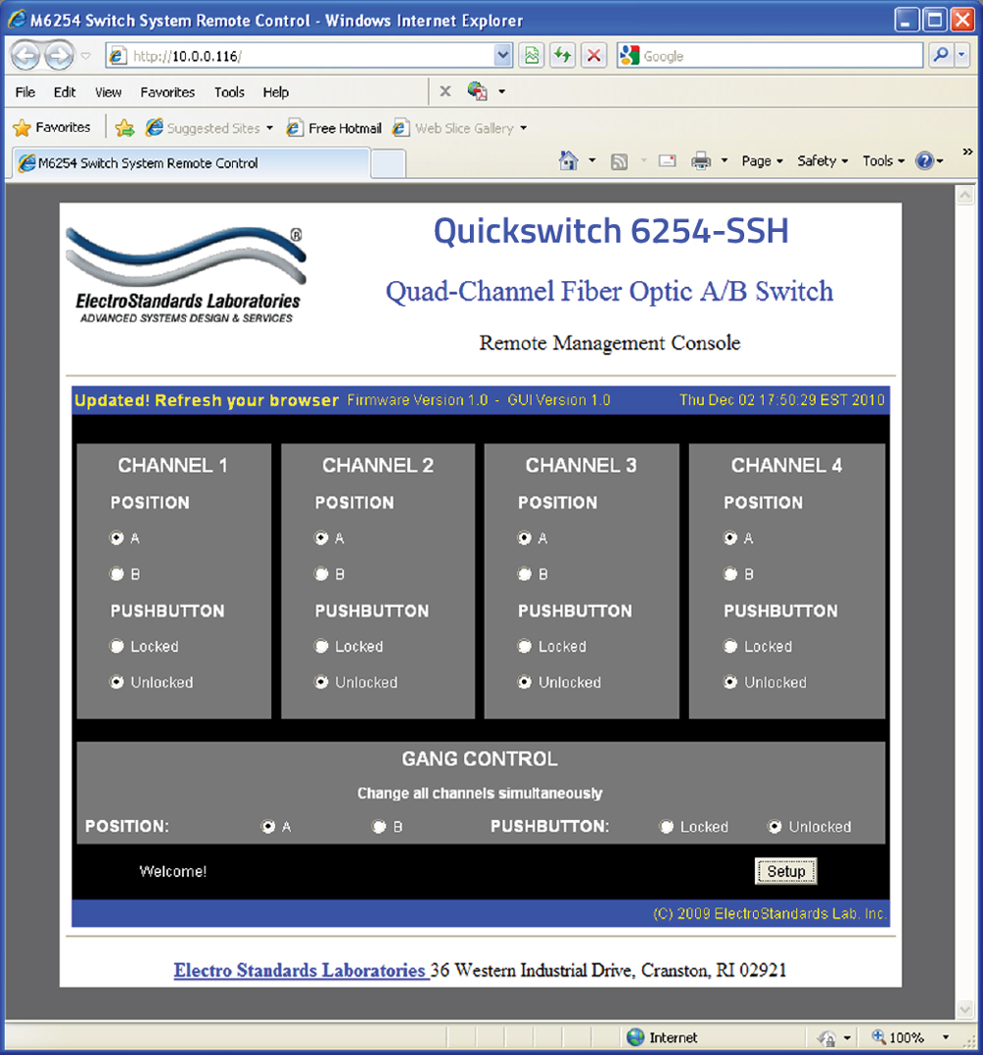
Task: Click the blue Help question mark icon
Action: tap(925, 161)
